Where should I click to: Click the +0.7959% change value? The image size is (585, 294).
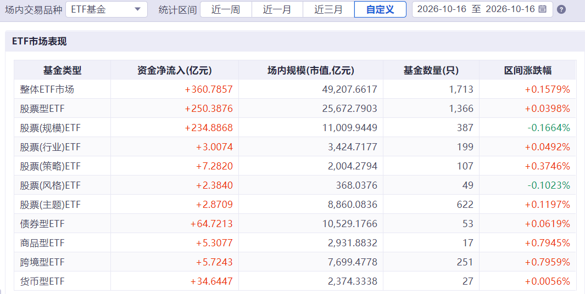(548, 262)
